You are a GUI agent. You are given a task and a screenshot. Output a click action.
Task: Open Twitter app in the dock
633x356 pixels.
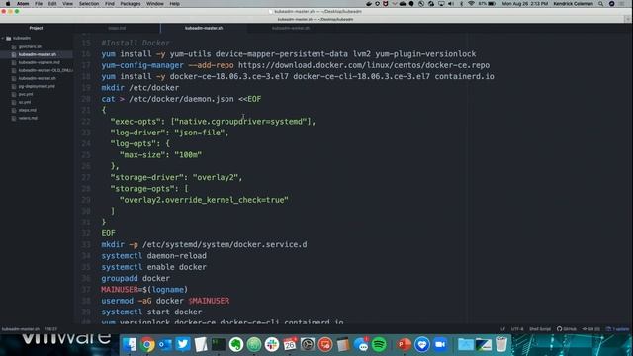point(183,344)
